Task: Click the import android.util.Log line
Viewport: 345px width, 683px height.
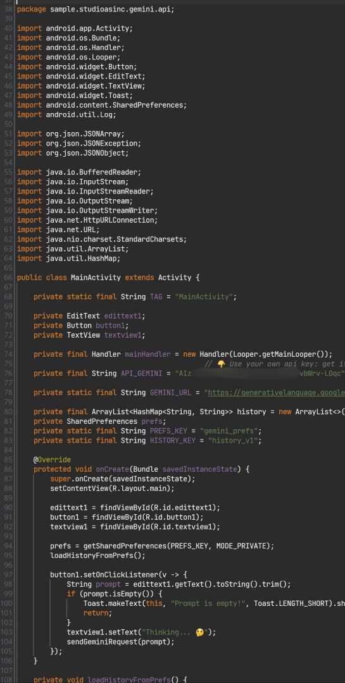Action: tap(66, 114)
